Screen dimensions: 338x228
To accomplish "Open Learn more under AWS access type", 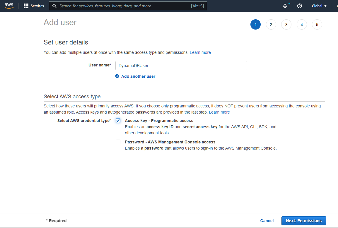I will 219,112.
